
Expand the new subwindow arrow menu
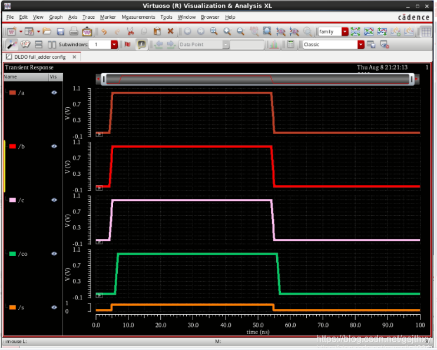38,31
